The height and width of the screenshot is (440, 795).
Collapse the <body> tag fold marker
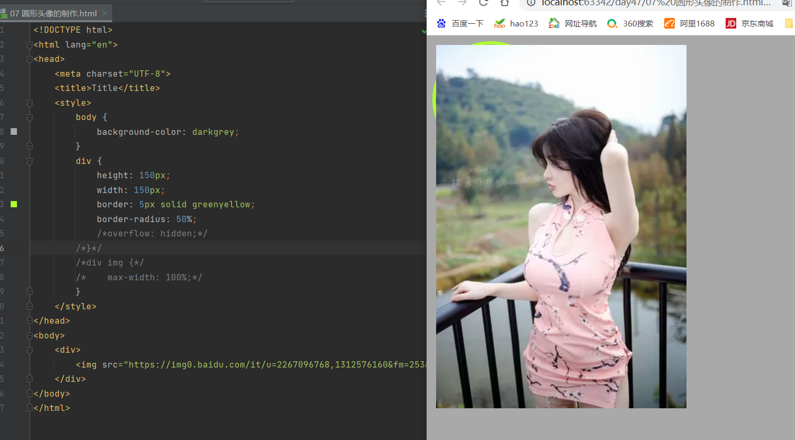(30, 336)
